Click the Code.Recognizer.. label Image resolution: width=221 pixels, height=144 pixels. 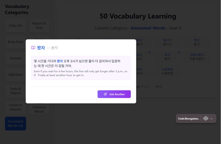click(x=188, y=119)
